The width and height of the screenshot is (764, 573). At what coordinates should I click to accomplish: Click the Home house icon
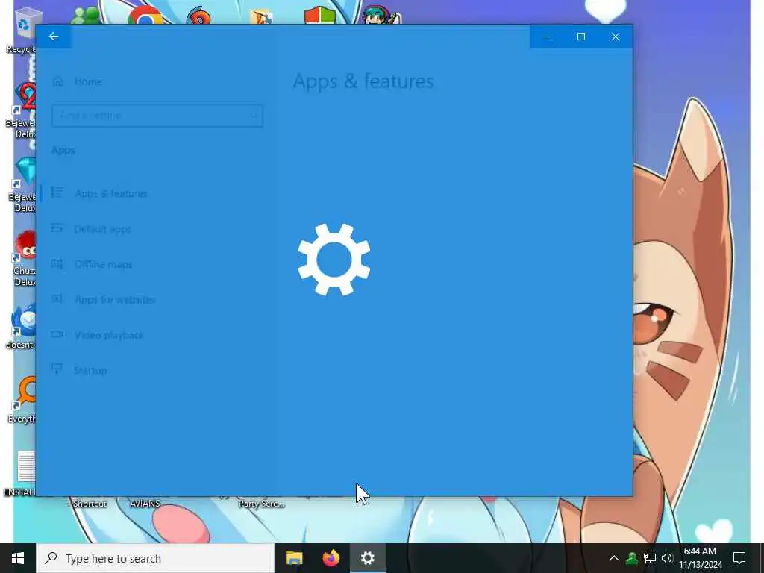[x=57, y=81]
